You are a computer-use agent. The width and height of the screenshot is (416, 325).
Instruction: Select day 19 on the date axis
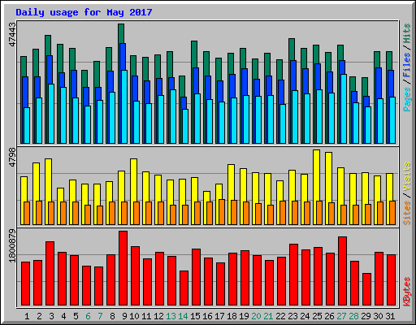[x=244, y=316]
